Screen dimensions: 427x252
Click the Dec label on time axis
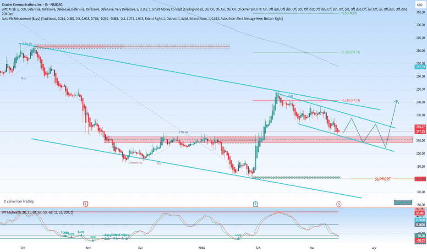click(141, 248)
